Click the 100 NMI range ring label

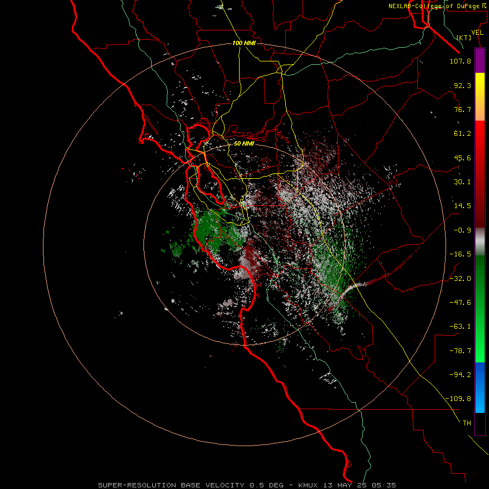click(x=244, y=43)
